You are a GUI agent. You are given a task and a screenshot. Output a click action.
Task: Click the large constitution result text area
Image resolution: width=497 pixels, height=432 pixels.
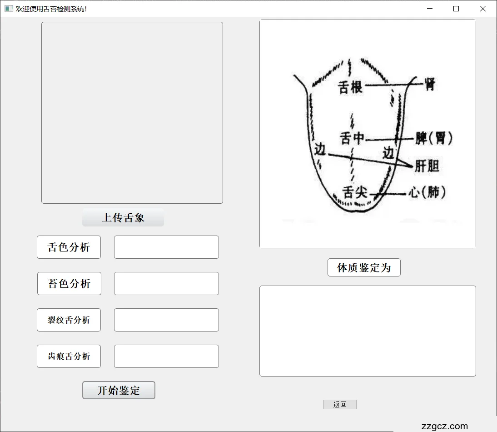[x=368, y=331]
